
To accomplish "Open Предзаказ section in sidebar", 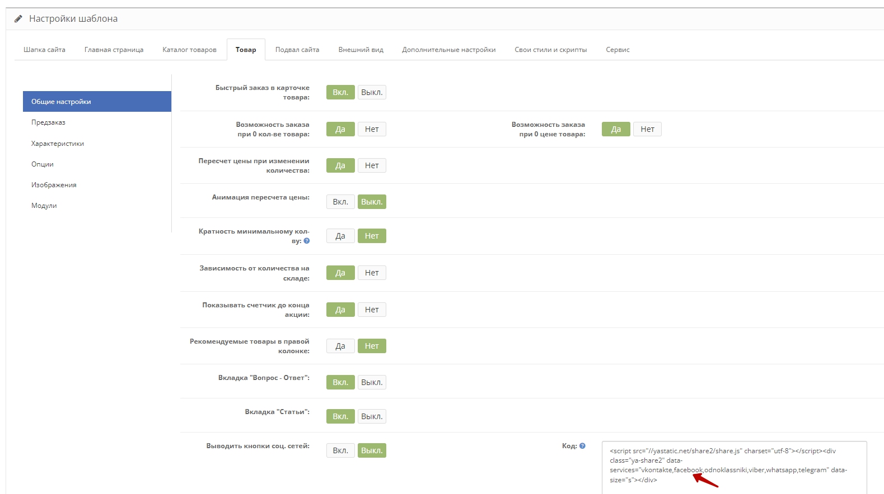I will coord(97,122).
